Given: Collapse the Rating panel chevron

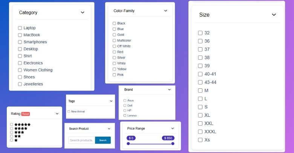Looking at the screenshot, I should tap(57, 114).
